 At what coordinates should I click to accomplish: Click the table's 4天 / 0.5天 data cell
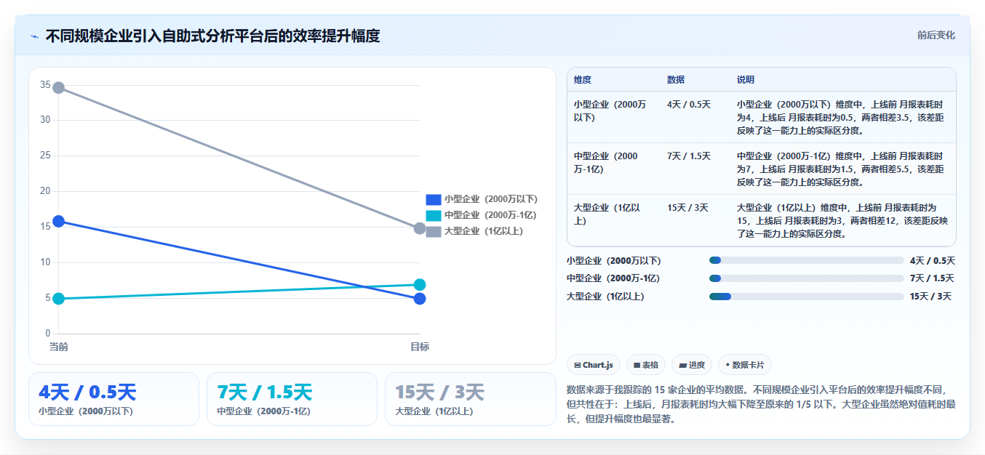pos(689,105)
